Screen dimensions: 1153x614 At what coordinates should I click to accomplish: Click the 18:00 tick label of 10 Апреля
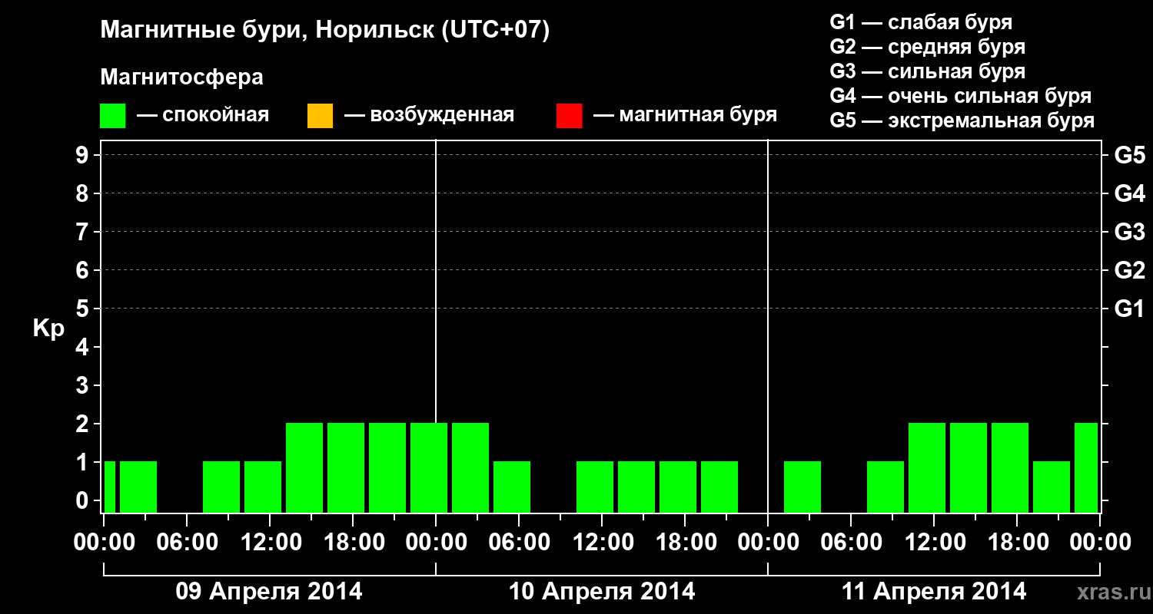(x=685, y=543)
